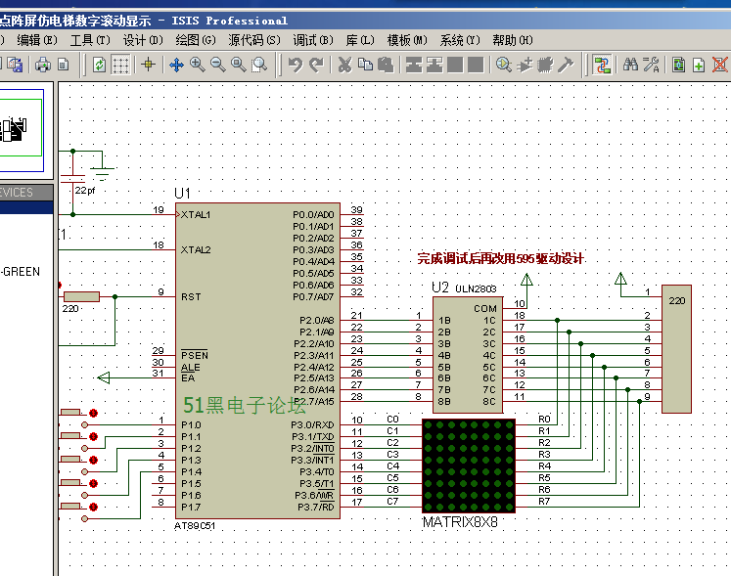Click the zoom to area icon
The width and height of the screenshot is (731, 576).
(x=259, y=65)
